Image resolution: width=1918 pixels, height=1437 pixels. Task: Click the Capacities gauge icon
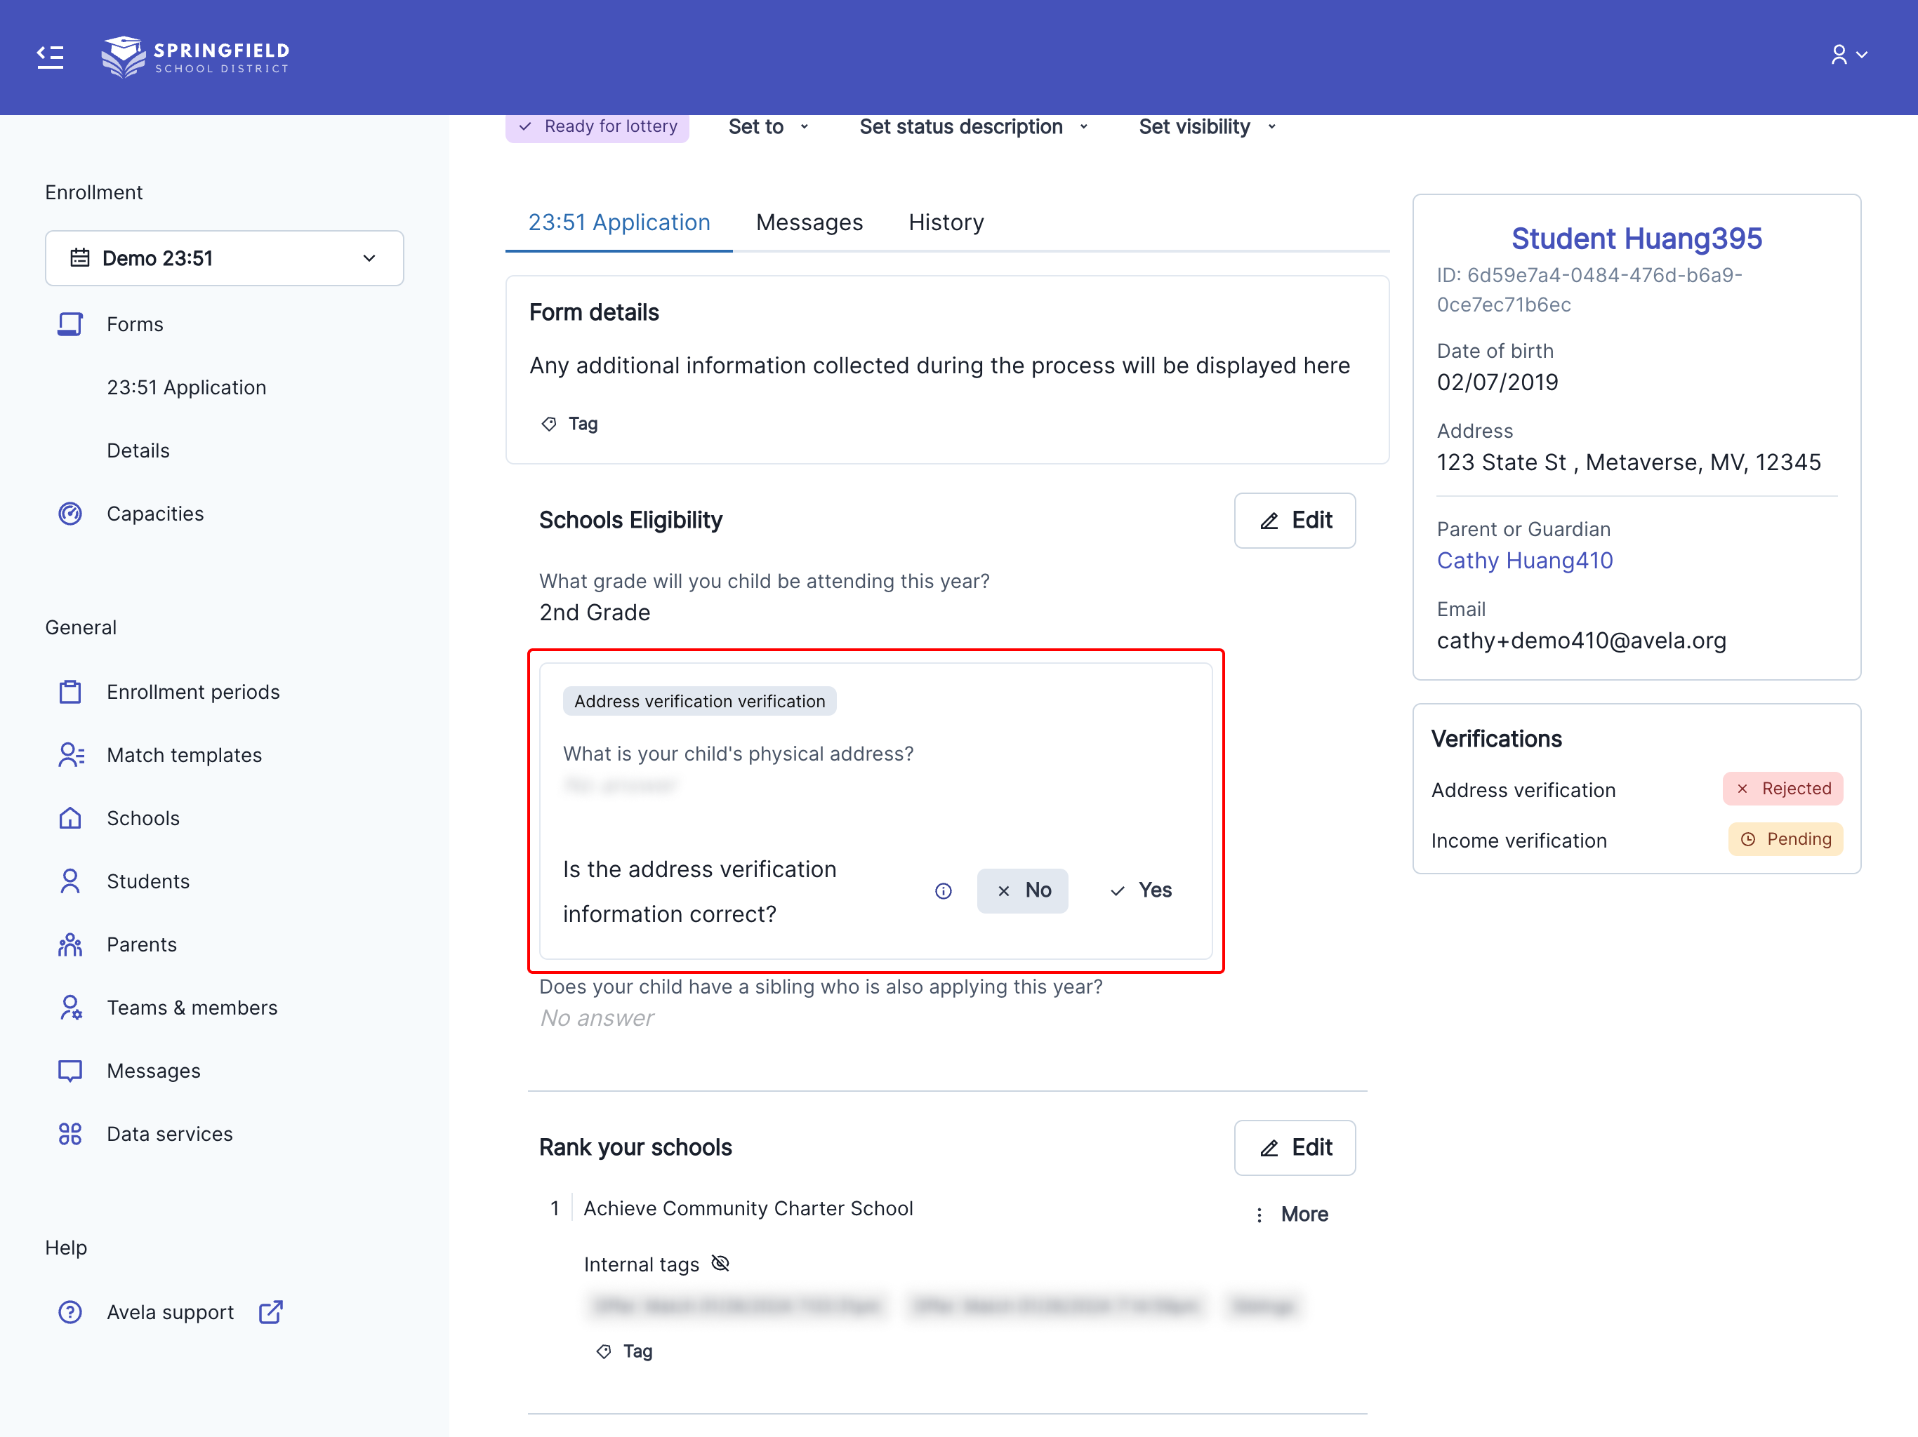click(x=70, y=514)
